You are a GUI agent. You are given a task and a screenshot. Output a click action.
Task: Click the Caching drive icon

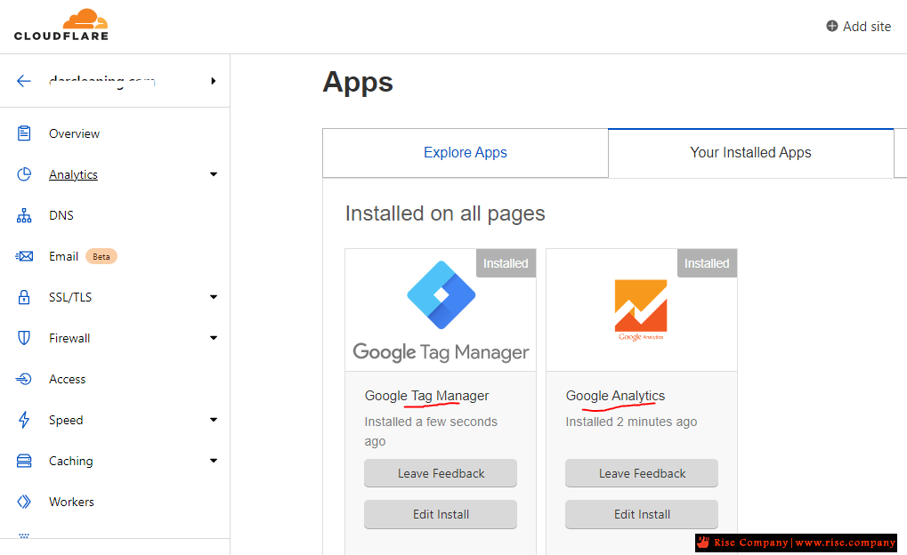24,461
